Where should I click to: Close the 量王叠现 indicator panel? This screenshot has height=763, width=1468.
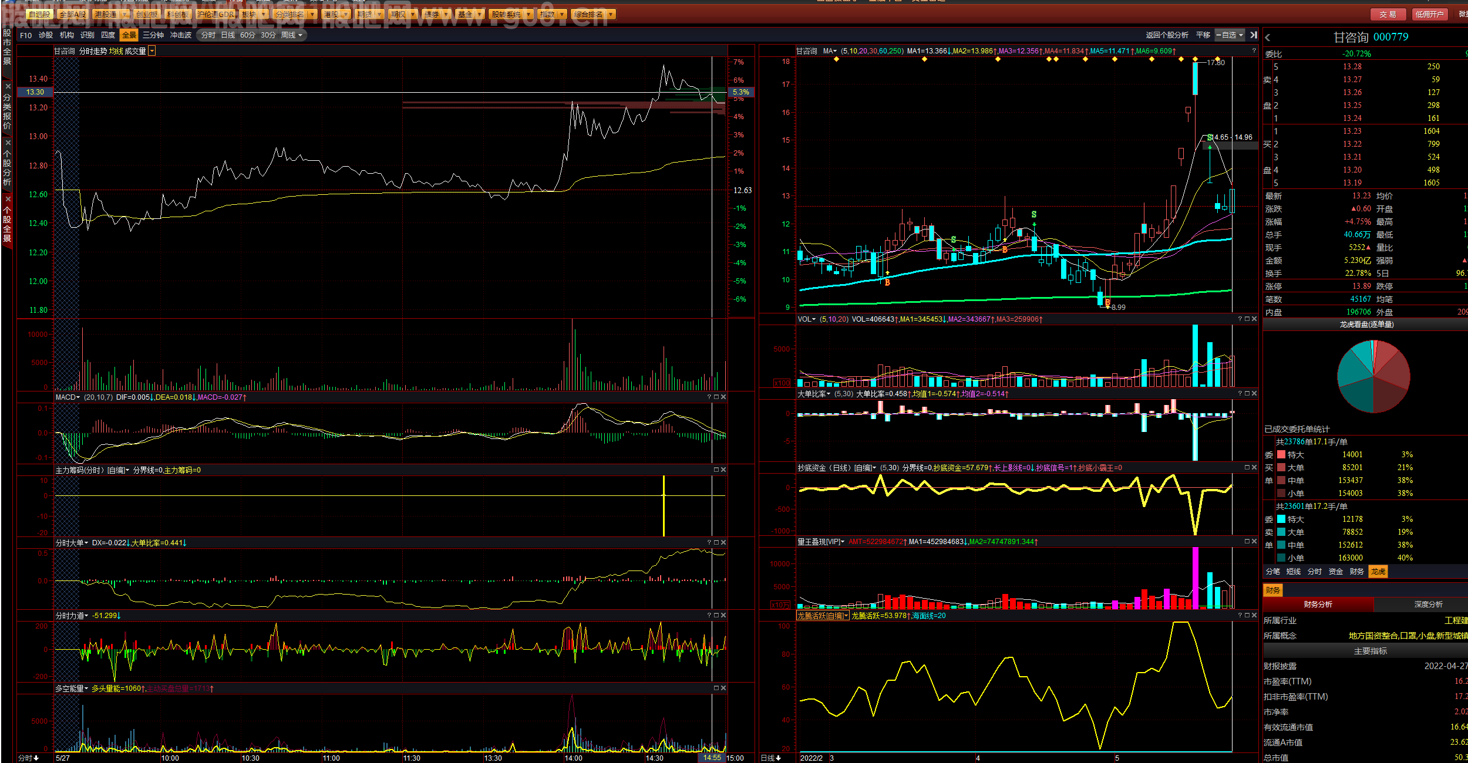coord(1254,542)
